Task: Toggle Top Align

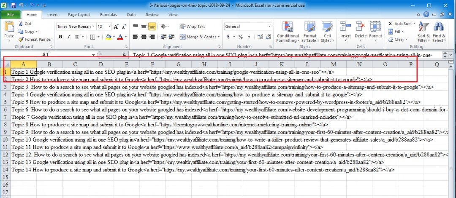Action: click(136, 27)
